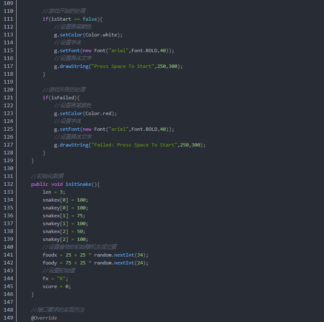Screen dimensions: 324x322
Task: Click the comment on line 112
Action: click(x=73, y=26)
